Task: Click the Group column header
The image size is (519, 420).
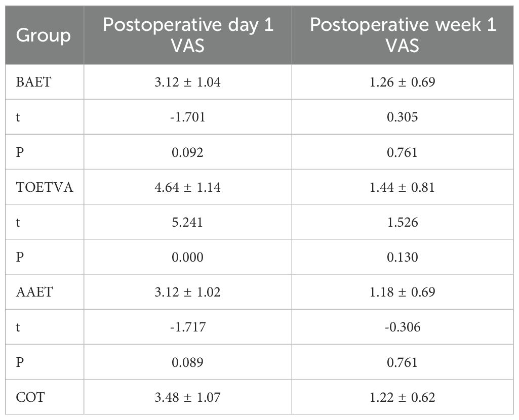Action: pyautogui.click(x=44, y=35)
